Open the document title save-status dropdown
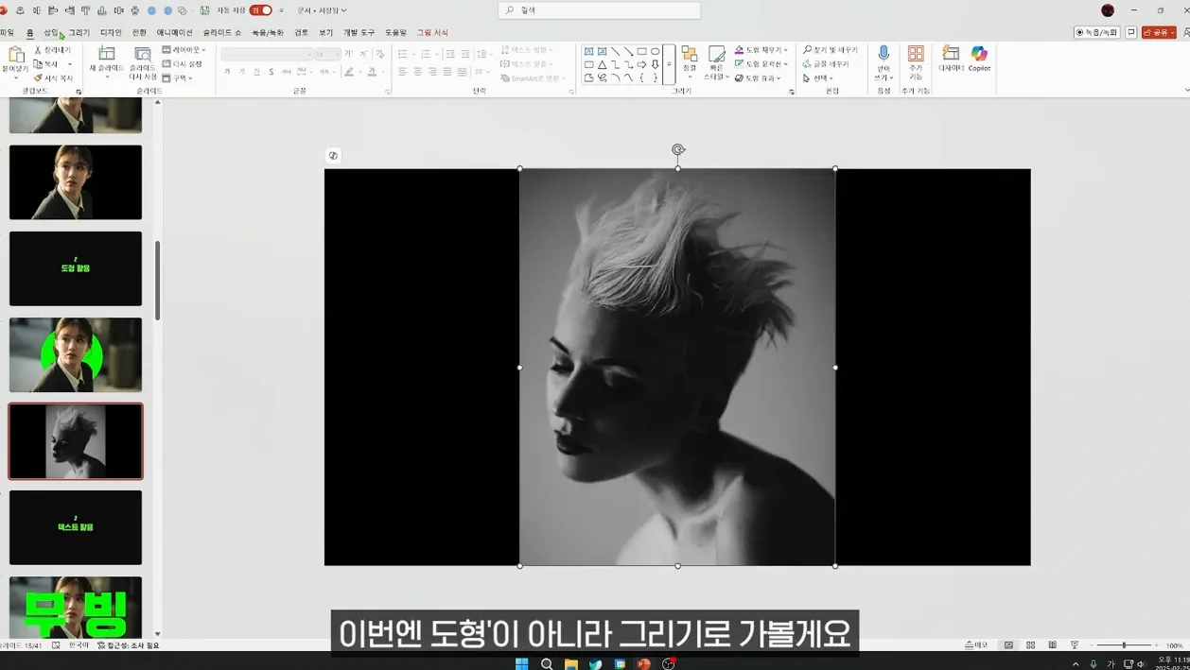 [322, 10]
